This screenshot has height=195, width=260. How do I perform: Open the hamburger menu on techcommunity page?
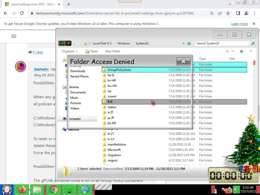pos(14,36)
